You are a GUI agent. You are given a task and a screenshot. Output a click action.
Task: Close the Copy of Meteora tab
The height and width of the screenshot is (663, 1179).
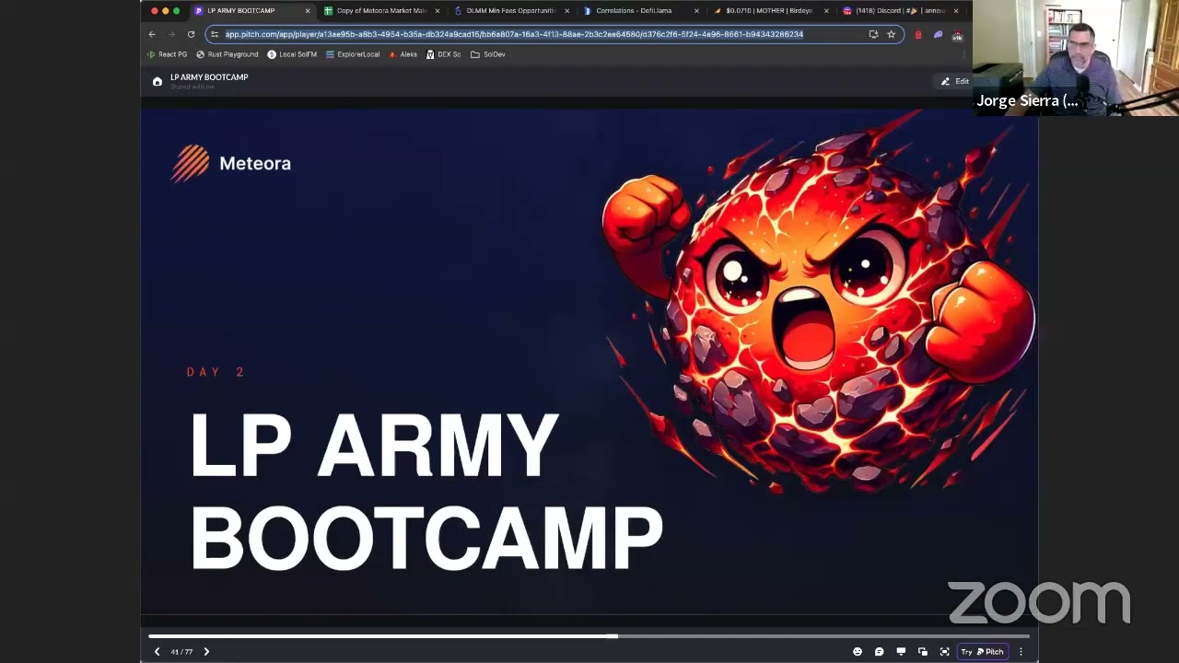point(437,11)
